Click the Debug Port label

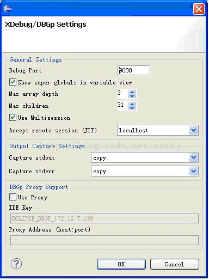pyautogui.click(x=25, y=70)
